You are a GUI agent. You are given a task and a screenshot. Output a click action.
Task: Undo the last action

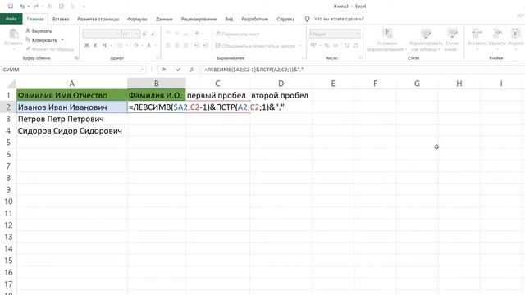click(x=22, y=7)
